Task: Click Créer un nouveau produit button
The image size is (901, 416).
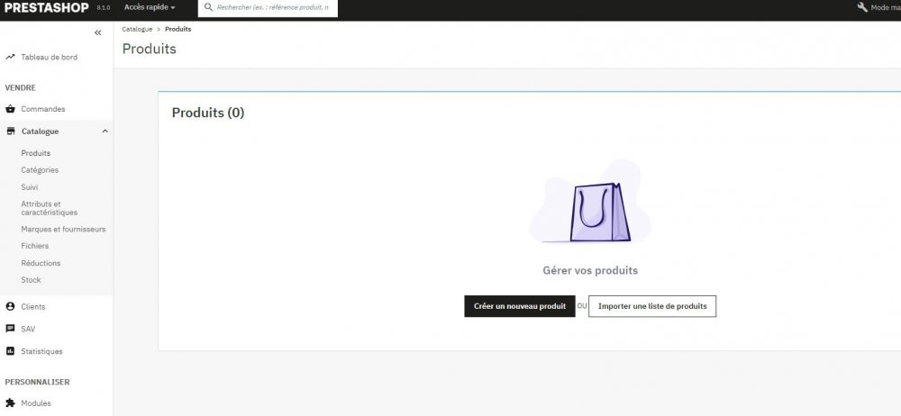Action: pos(520,306)
